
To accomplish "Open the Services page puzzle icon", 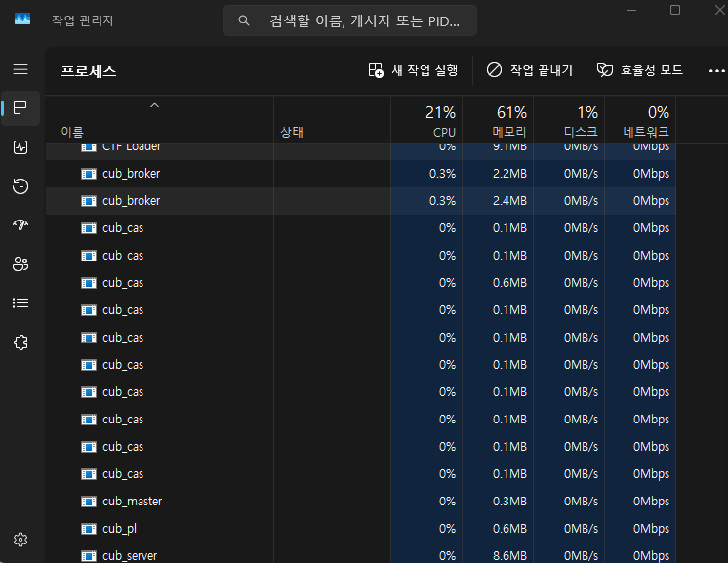I will [x=20, y=342].
